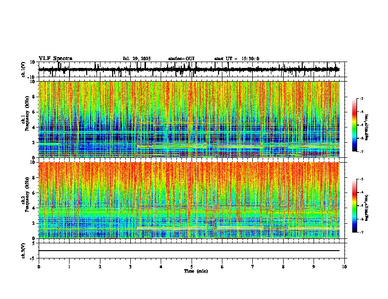This screenshot has height=299, width=388.
Task: Click the "8" kHz tick on ch.1 frequency axis
Action: pyautogui.click(x=34, y=97)
